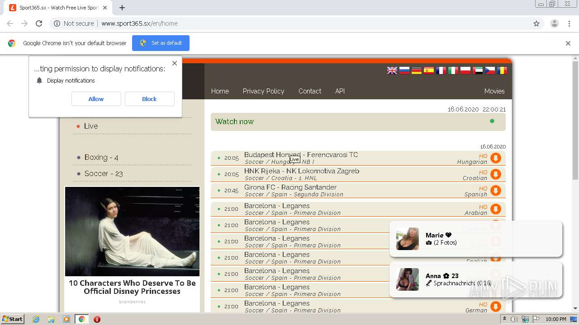View site information for Not secure
This screenshot has height=325, width=579.
point(74,23)
